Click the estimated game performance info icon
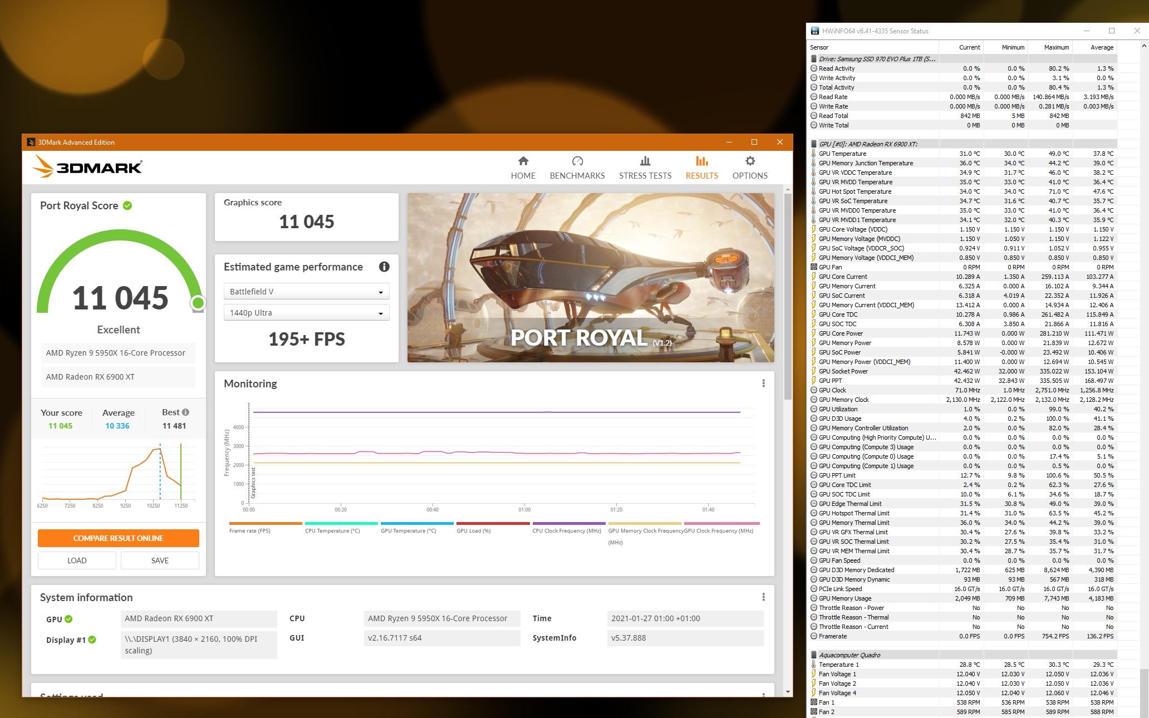 384,267
